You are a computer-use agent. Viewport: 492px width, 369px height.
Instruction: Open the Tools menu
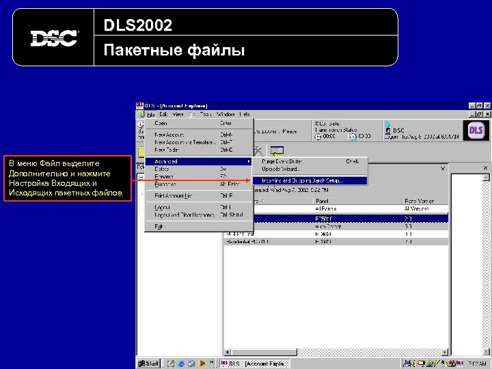pos(206,115)
